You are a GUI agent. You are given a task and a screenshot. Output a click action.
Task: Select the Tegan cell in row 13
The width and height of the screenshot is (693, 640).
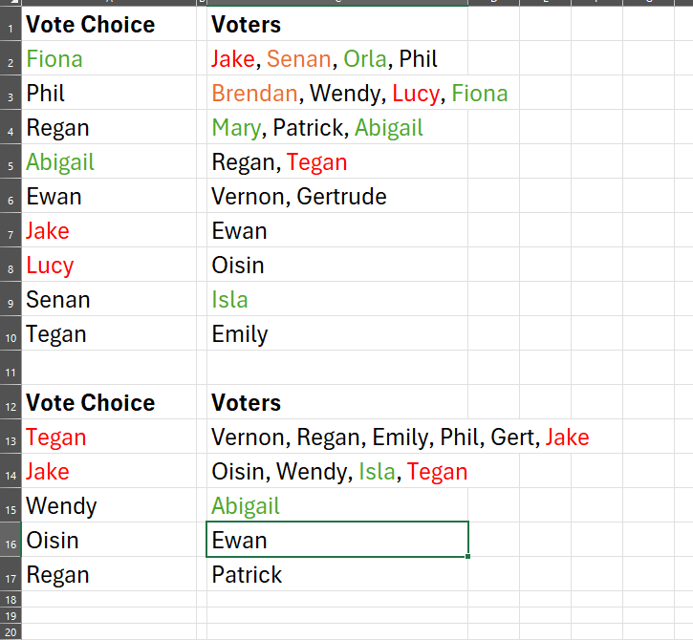[109, 437]
